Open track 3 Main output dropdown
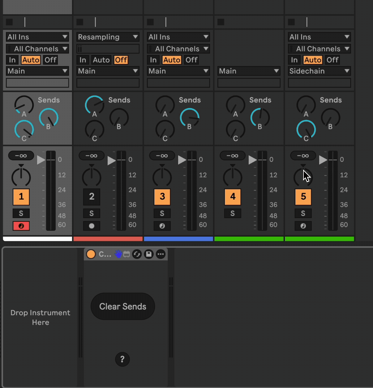The width and height of the screenshot is (373, 388). tap(178, 71)
